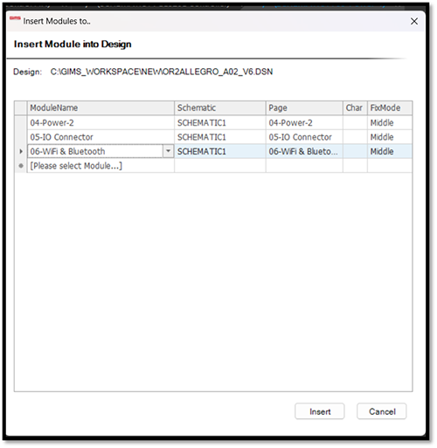Click the Page column header

304,108
